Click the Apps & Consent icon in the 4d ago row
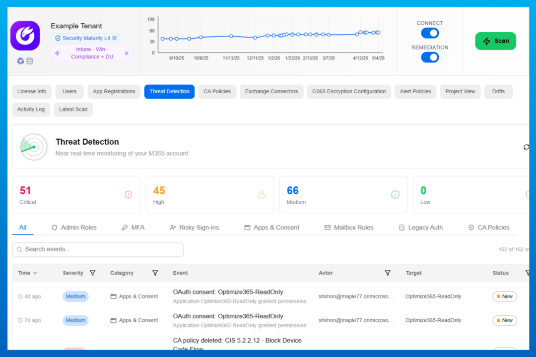Screen dimensions: 536x357 click(114, 297)
